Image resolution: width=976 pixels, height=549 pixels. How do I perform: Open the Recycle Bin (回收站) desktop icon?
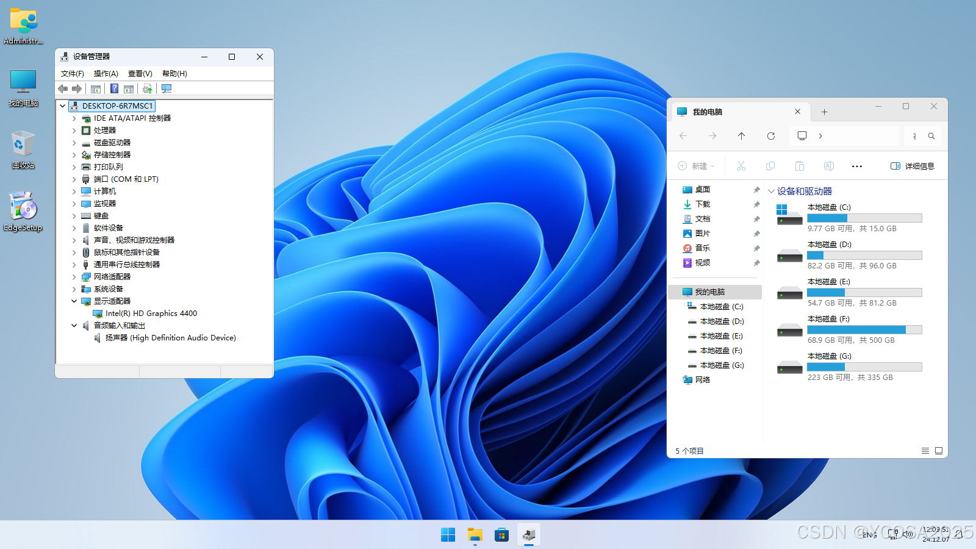[23, 149]
